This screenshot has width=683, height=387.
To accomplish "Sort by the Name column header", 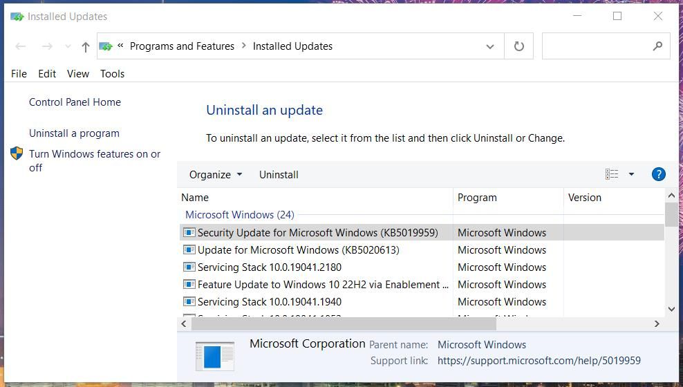I will [317, 198].
